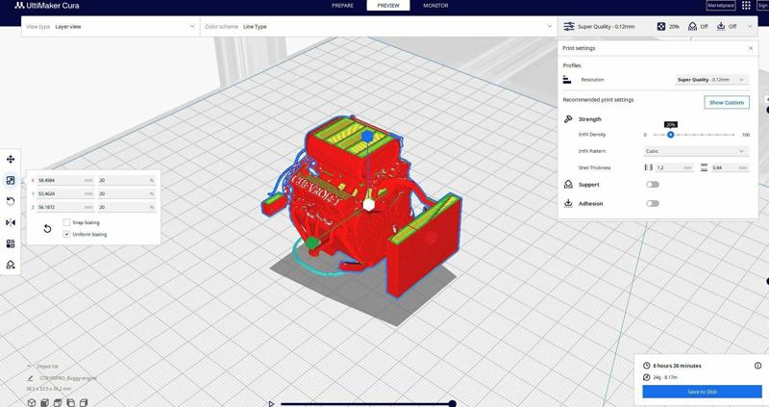Click the Infill Density slider handle
769x407 pixels.
[670, 135]
